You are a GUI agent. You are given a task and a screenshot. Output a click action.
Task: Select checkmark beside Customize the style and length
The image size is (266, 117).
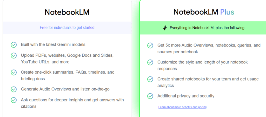click(x=150, y=62)
